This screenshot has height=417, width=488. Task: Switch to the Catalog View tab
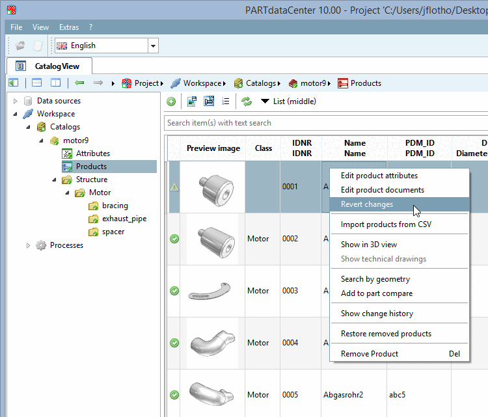49,66
